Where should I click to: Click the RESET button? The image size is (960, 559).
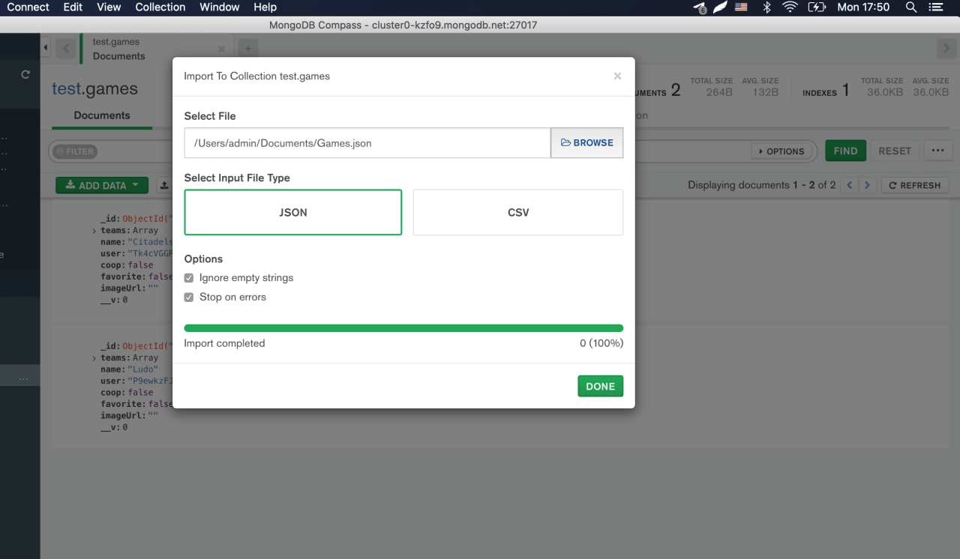pos(895,151)
